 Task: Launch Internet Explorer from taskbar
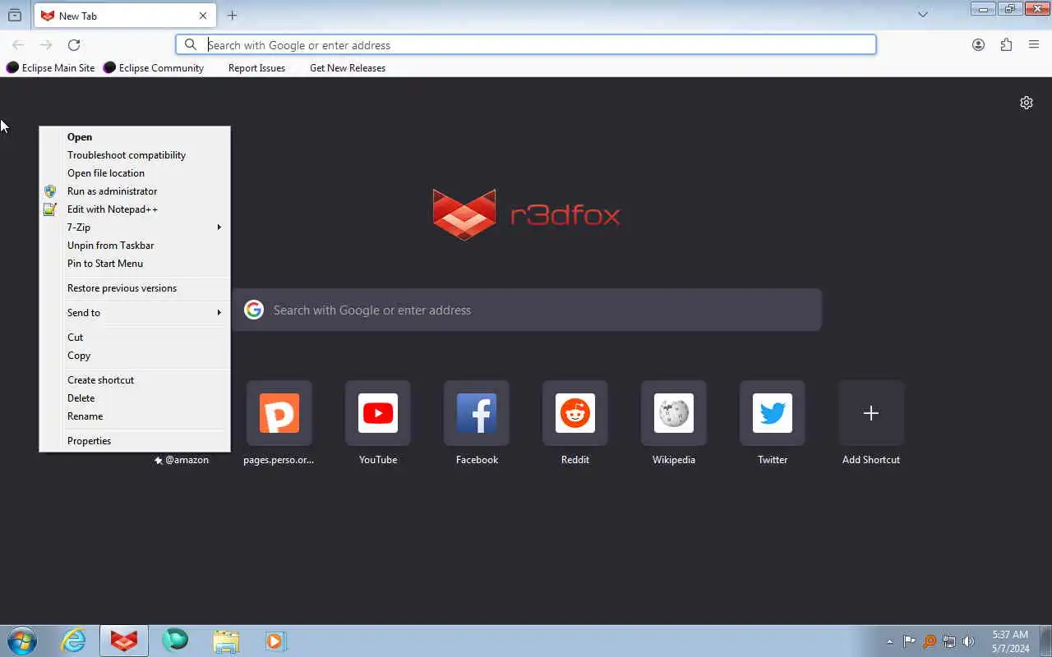74,641
